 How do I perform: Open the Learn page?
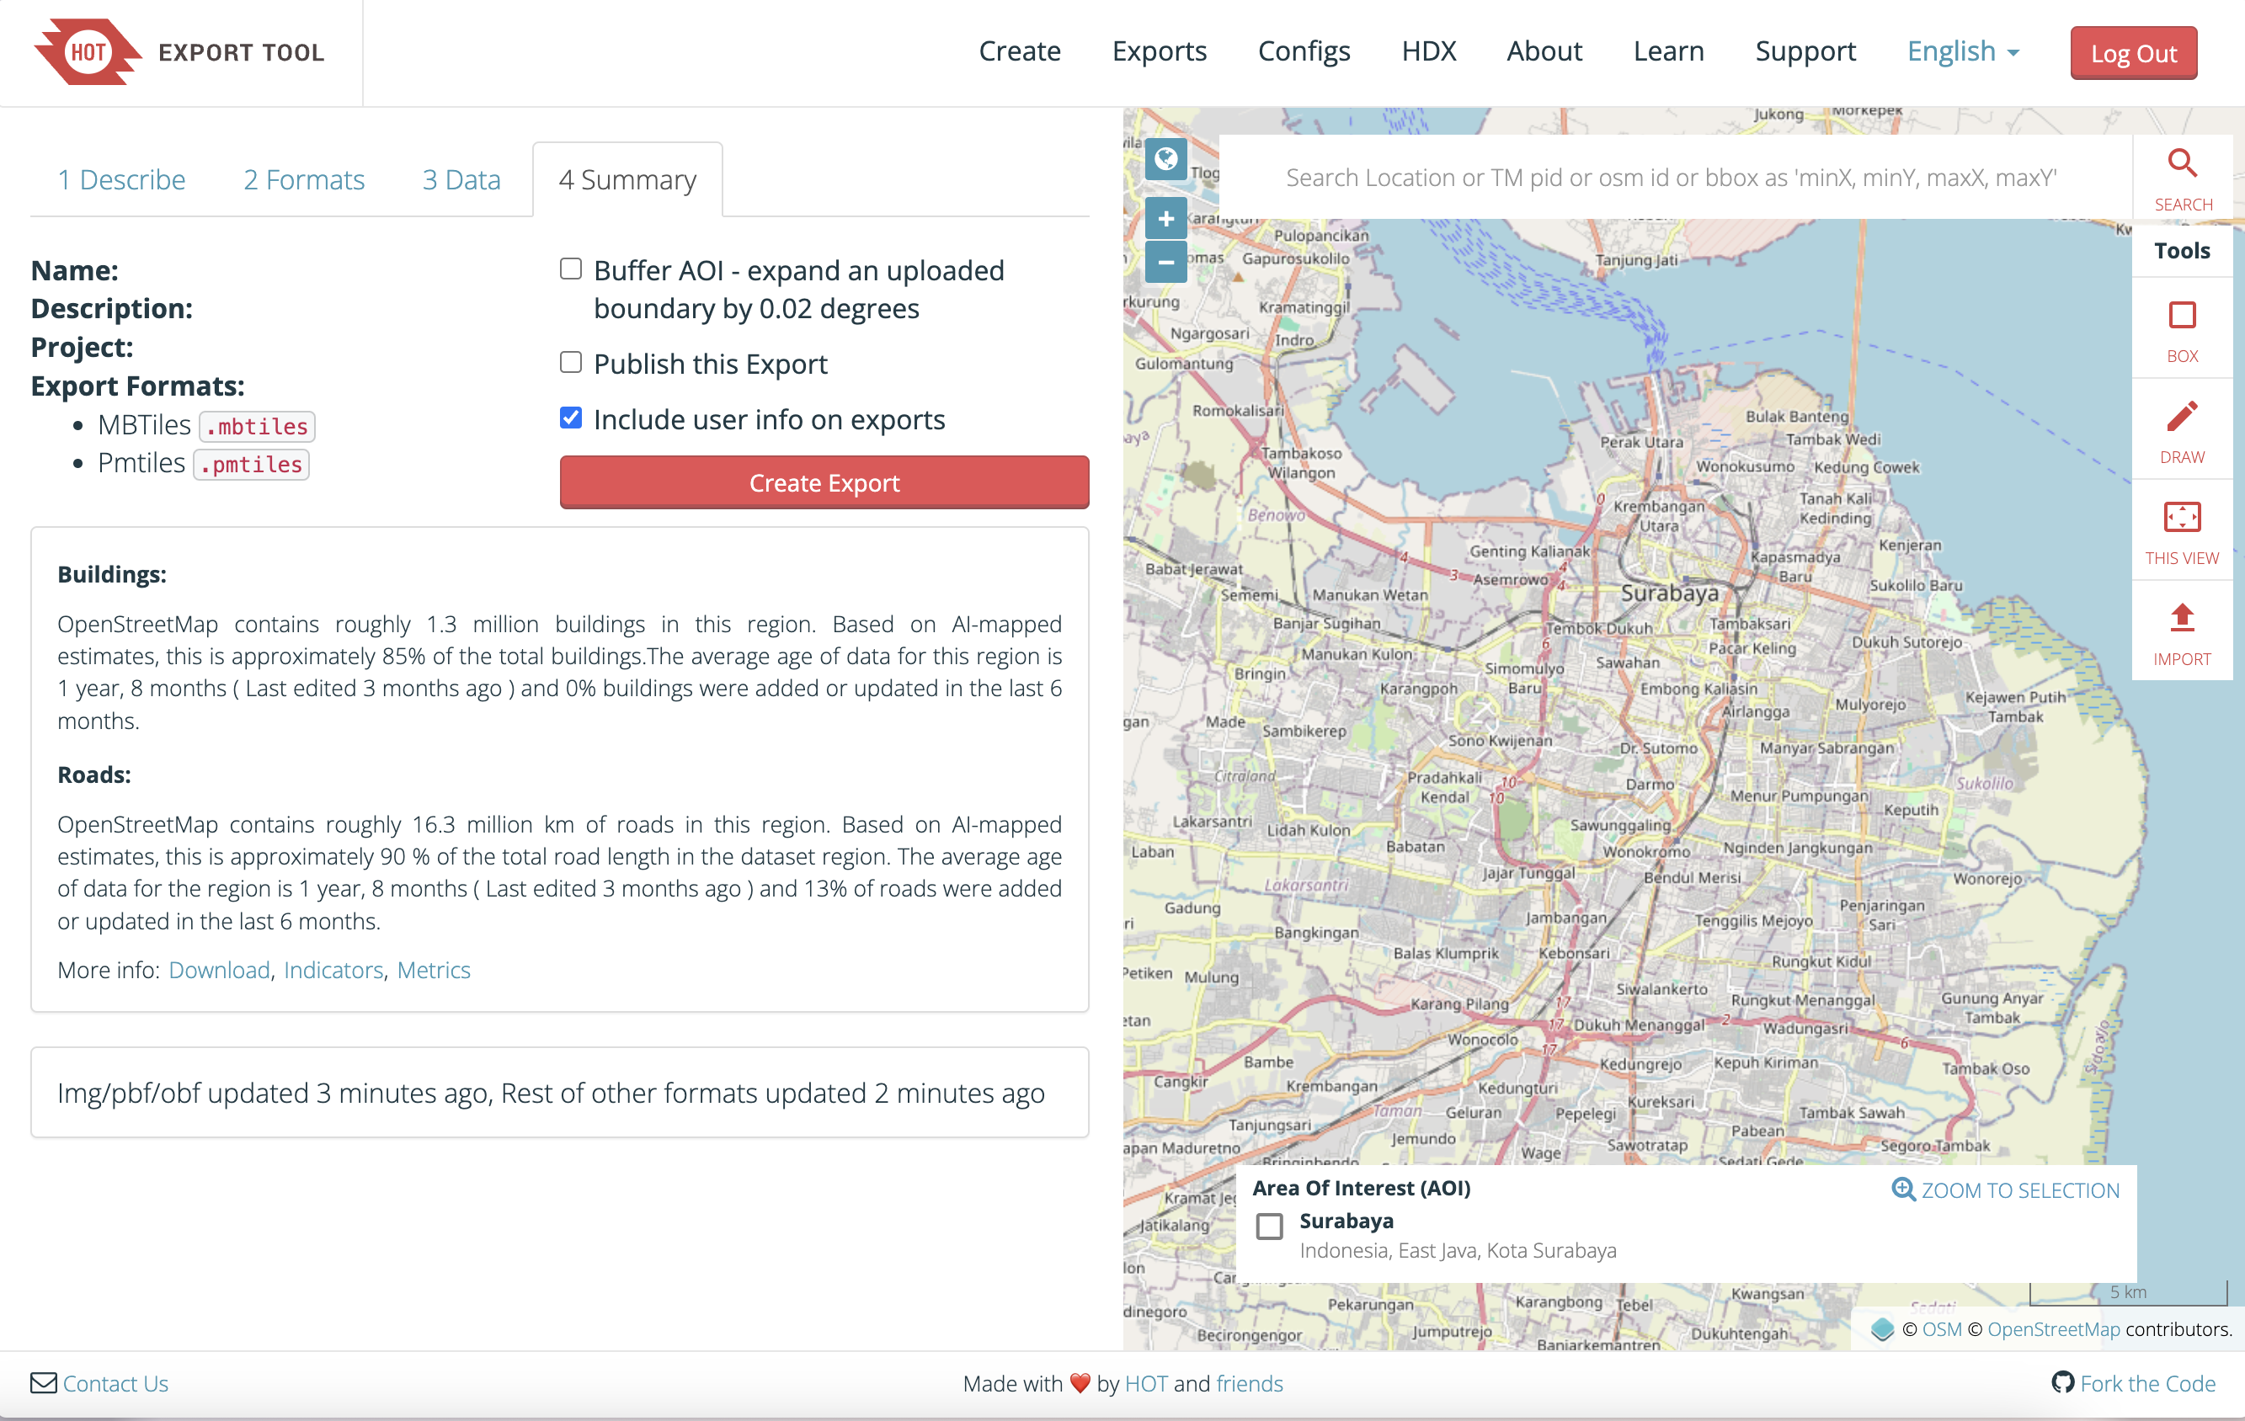click(1668, 51)
